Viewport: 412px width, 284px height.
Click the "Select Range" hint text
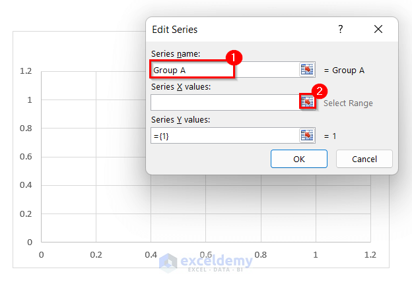point(348,103)
